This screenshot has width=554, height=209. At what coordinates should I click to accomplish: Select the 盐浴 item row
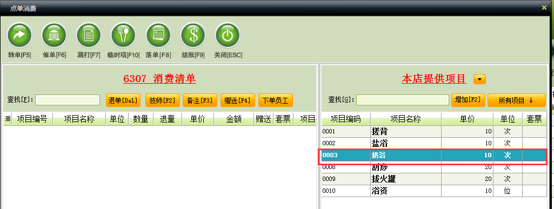[434, 143]
